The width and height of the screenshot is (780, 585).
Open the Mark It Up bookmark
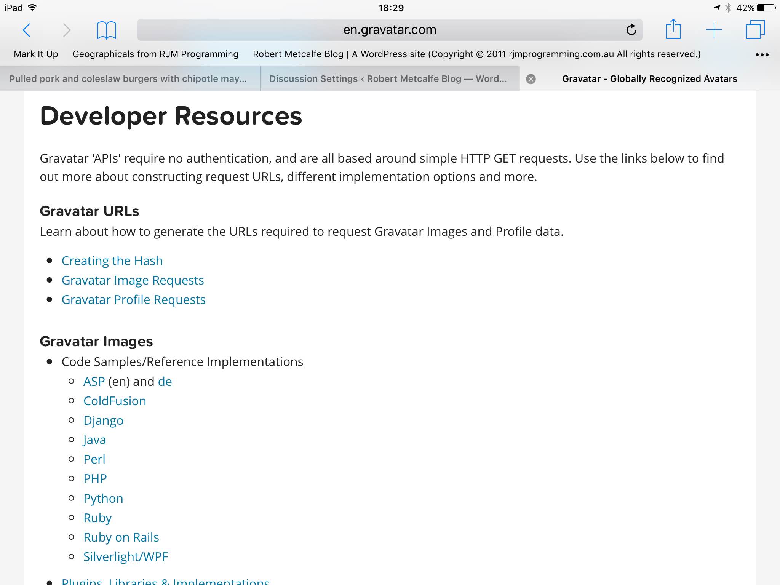[36, 54]
